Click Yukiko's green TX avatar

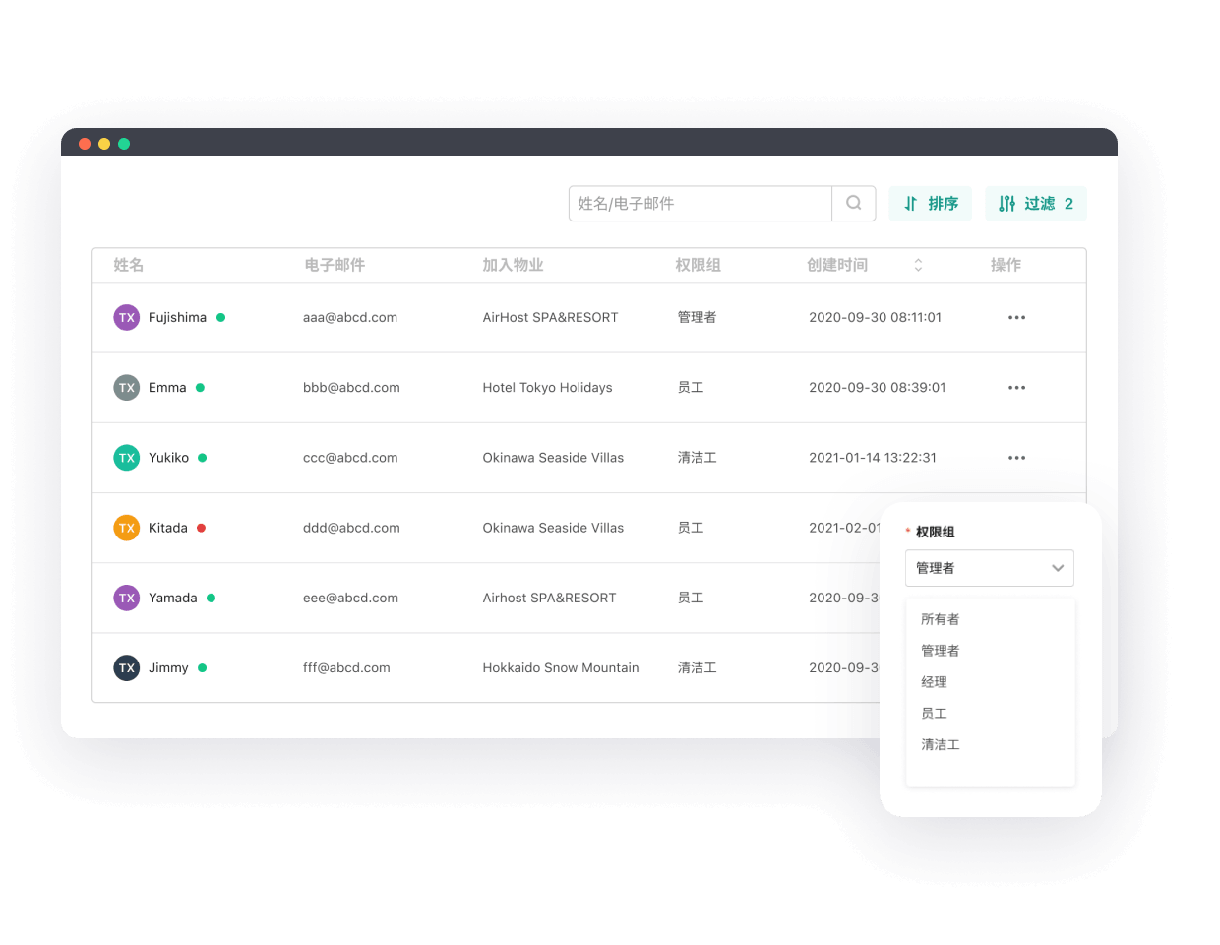coord(127,458)
